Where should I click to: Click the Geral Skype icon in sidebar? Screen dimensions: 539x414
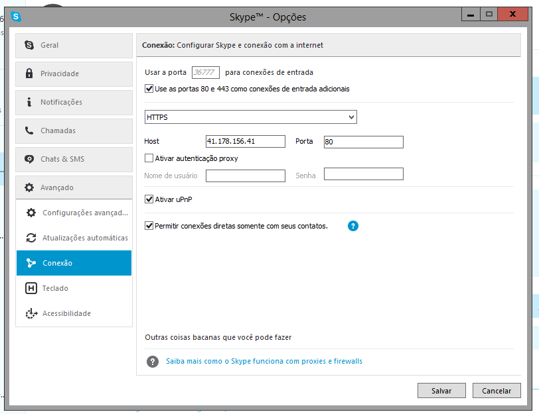pyautogui.click(x=29, y=45)
